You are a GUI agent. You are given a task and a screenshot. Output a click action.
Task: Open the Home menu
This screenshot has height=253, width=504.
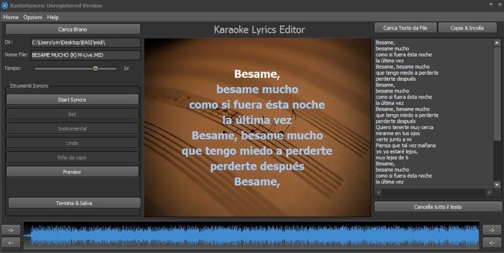(x=11, y=17)
